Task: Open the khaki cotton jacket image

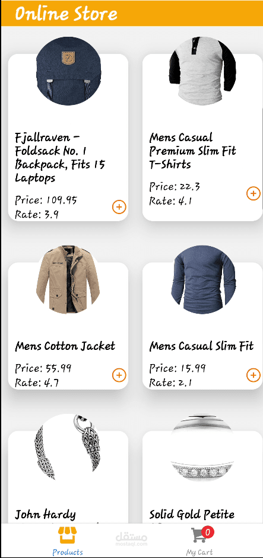Action: [68, 280]
